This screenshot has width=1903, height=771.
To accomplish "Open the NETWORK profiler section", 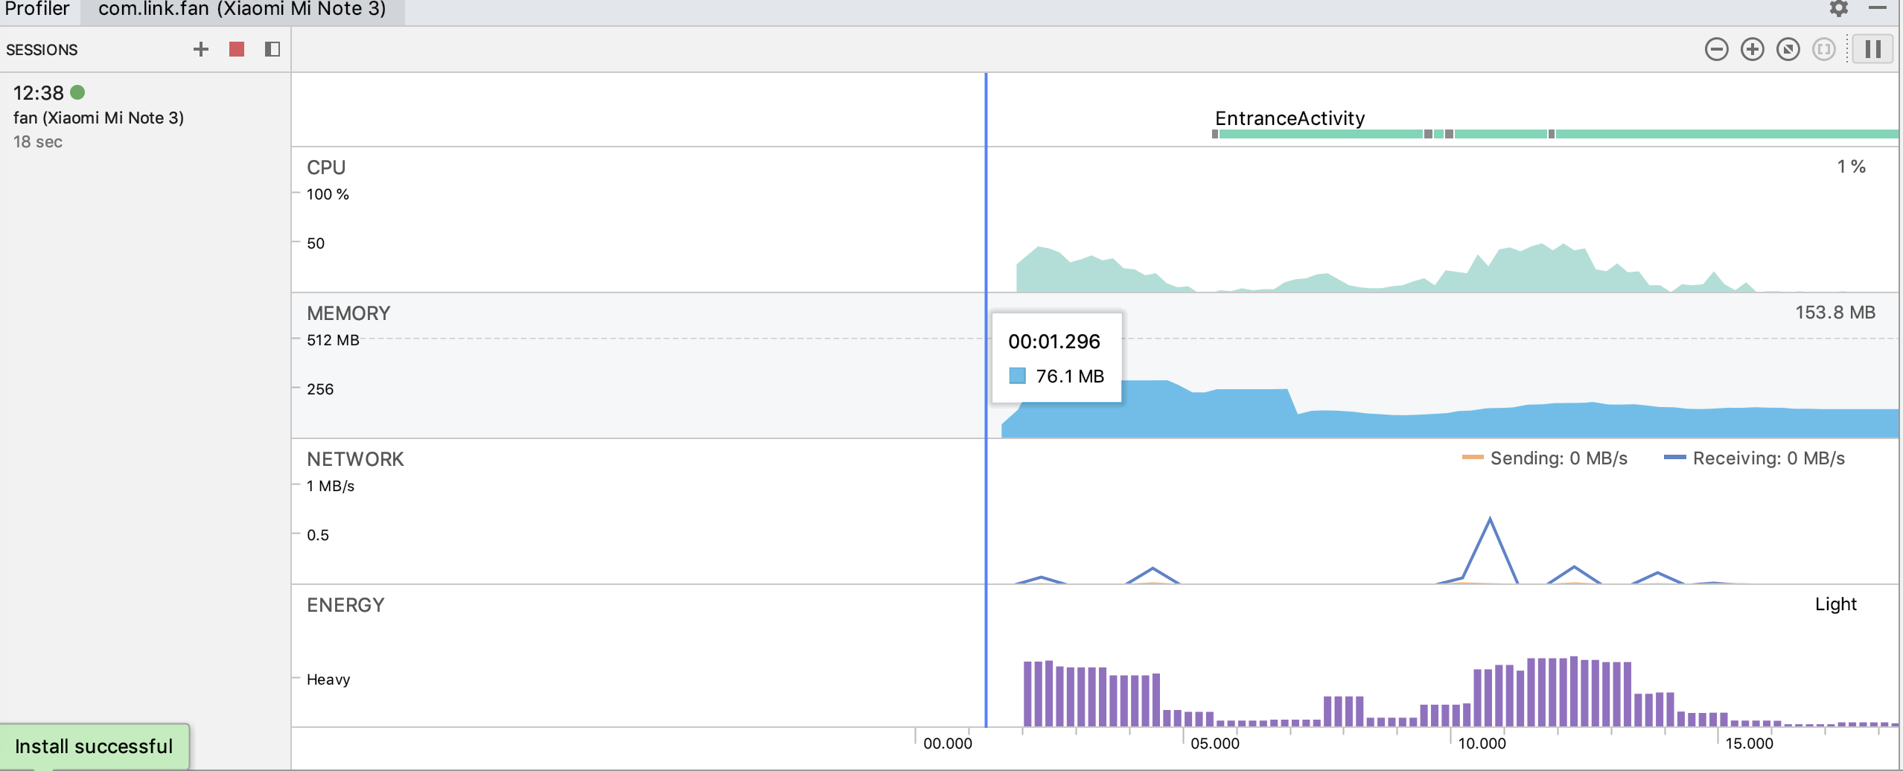I will [x=1094, y=511].
